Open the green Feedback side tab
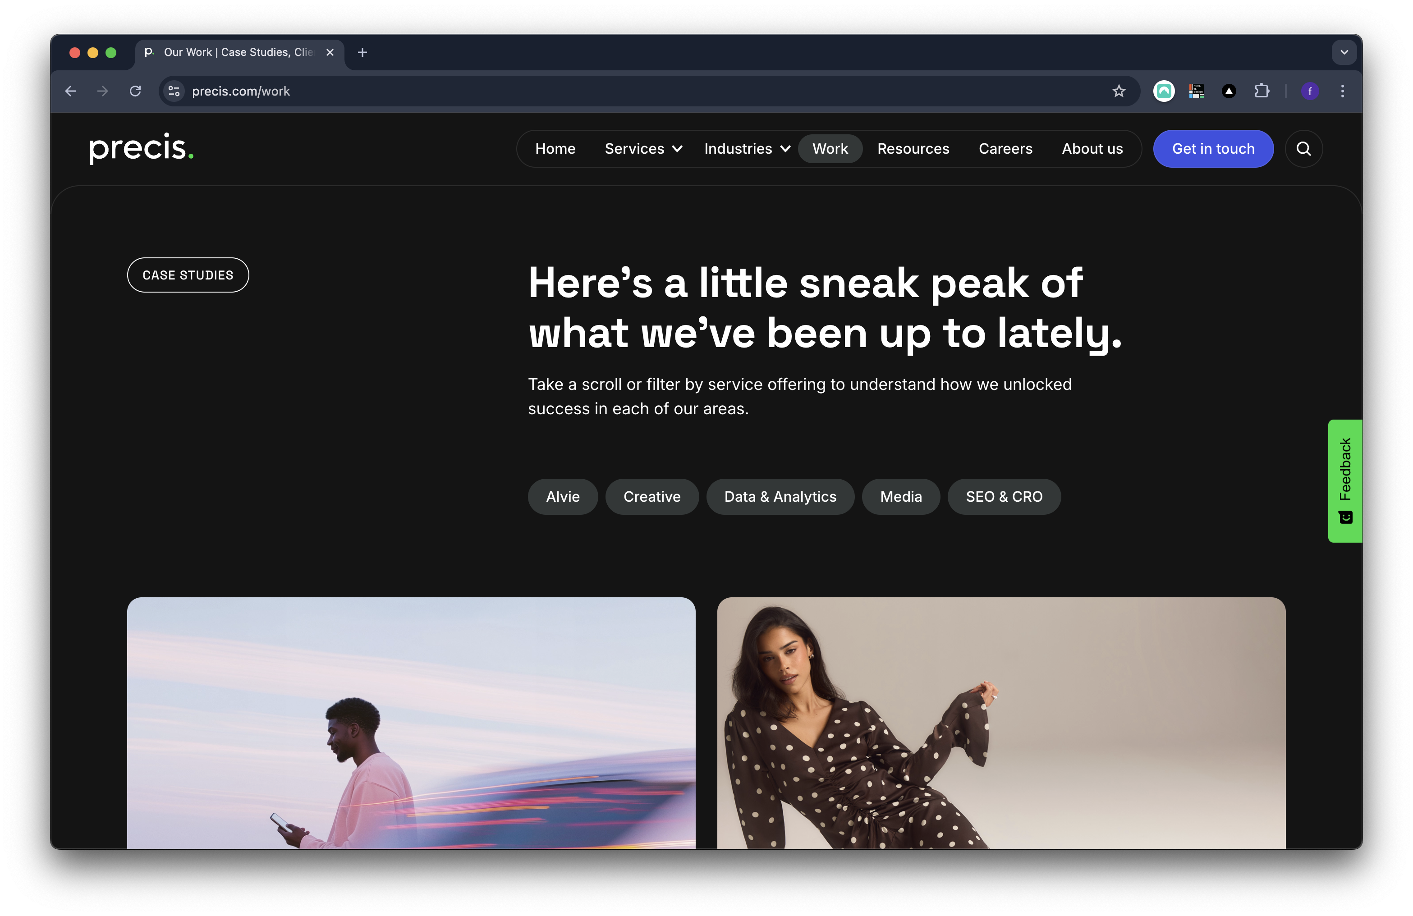 click(x=1345, y=480)
